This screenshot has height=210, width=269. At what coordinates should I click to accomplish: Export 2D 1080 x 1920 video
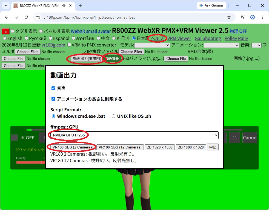coord(191,147)
